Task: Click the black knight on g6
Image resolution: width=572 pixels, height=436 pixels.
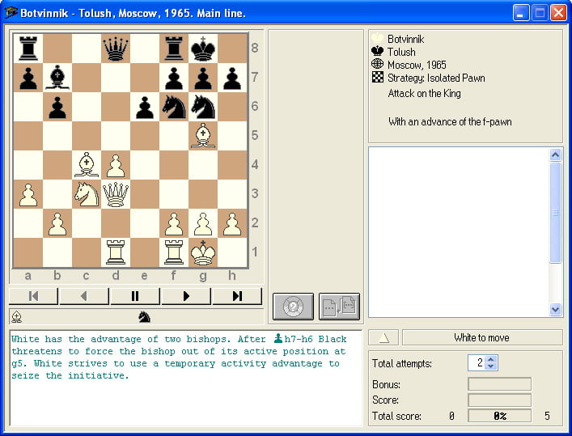Action: click(203, 106)
